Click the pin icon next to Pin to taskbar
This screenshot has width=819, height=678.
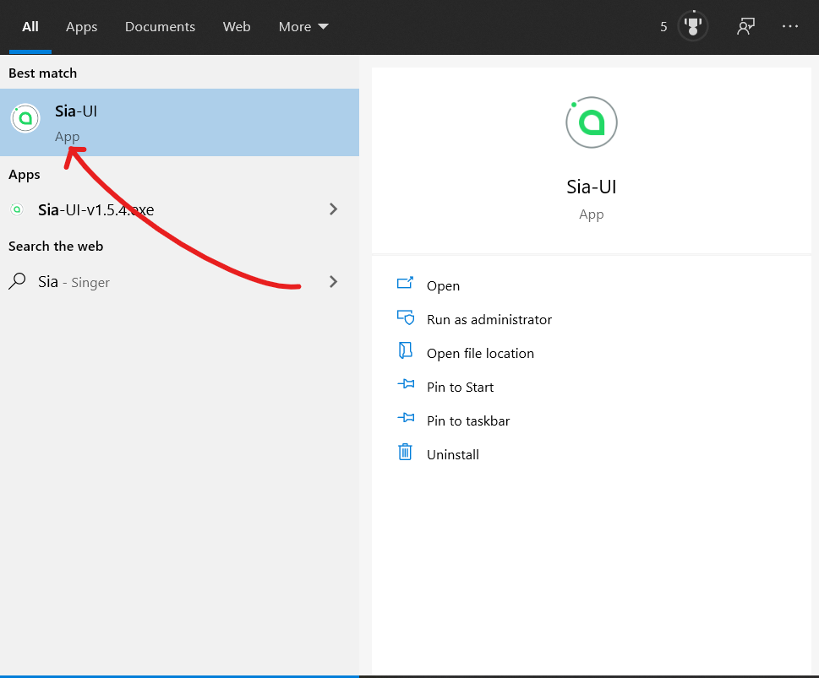pyautogui.click(x=406, y=418)
